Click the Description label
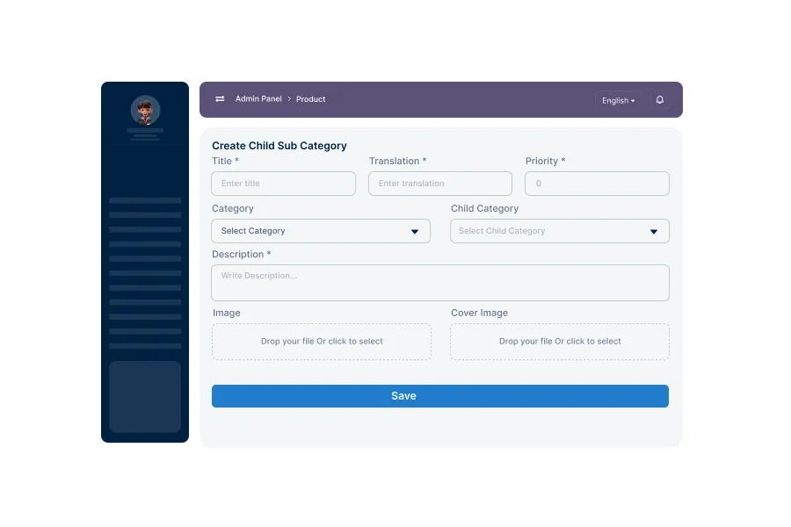Image resolution: width=791 pixels, height=527 pixels. tap(241, 254)
